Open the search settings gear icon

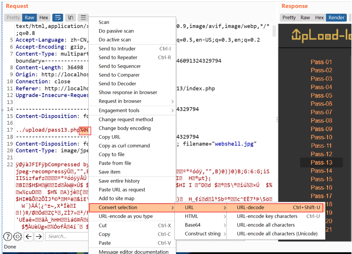point(18,236)
